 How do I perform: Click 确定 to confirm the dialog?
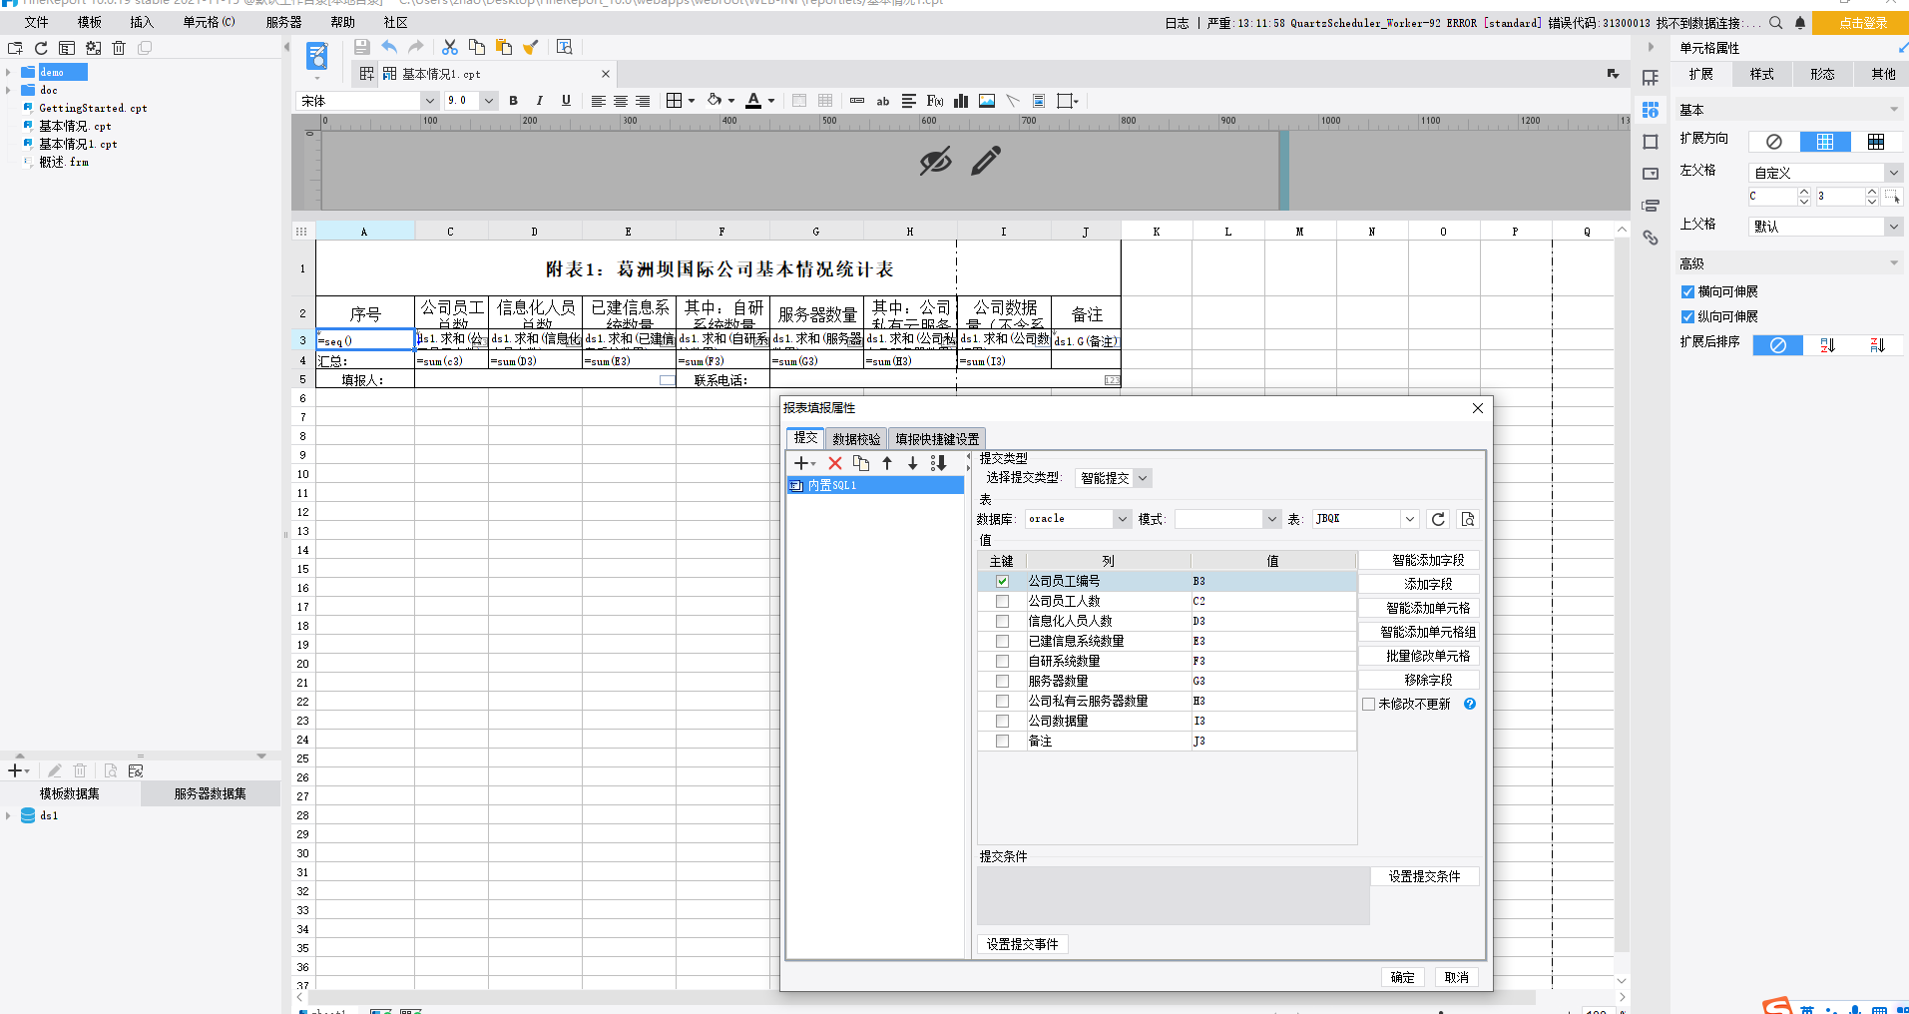(1402, 977)
